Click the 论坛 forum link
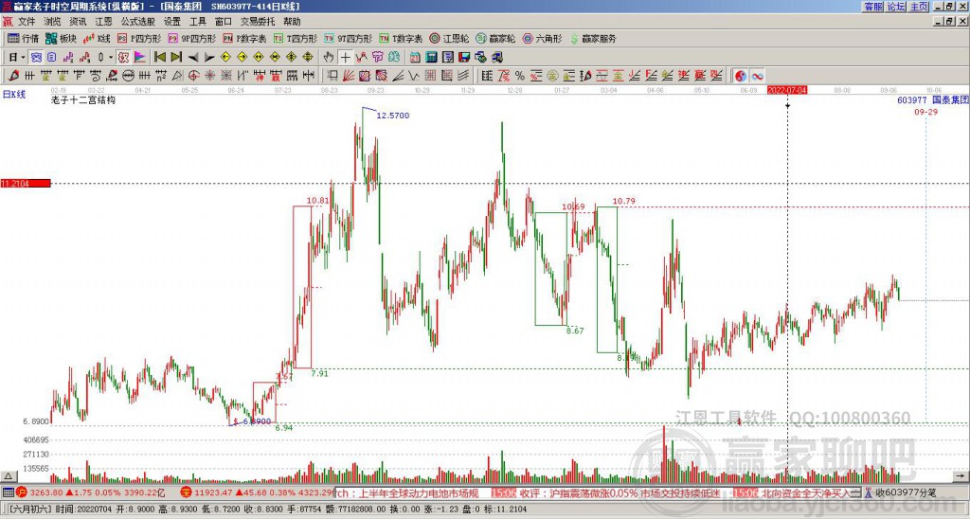Screen dimensions: 970x519 click(x=896, y=7)
